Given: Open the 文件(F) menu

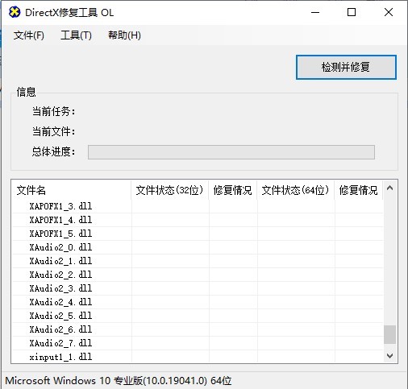Looking at the screenshot, I should (x=29, y=35).
